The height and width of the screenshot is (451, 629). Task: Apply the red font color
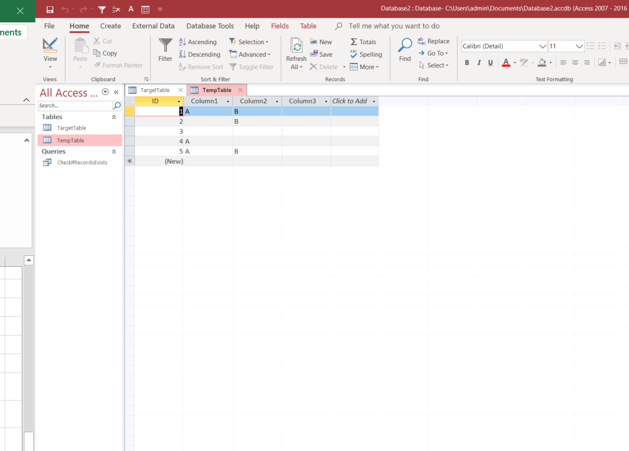506,63
